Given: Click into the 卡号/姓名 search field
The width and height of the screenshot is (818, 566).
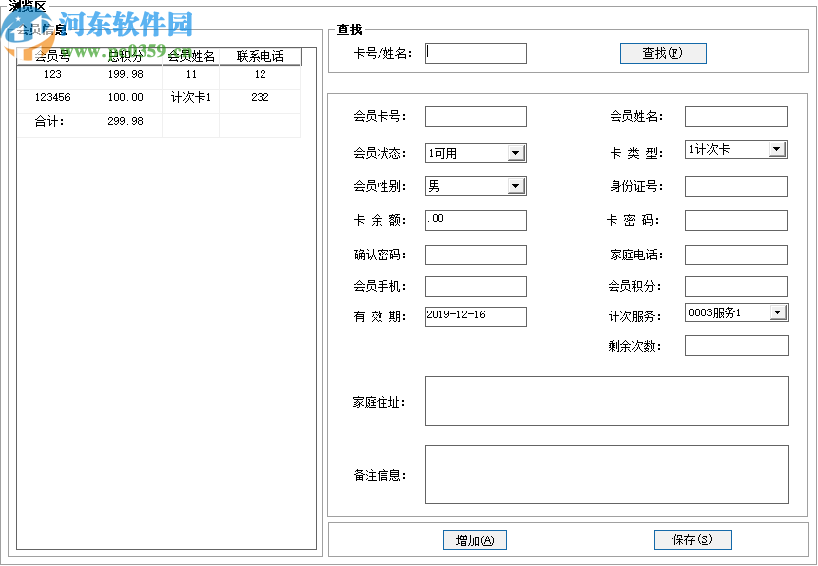Looking at the screenshot, I should coord(475,53).
